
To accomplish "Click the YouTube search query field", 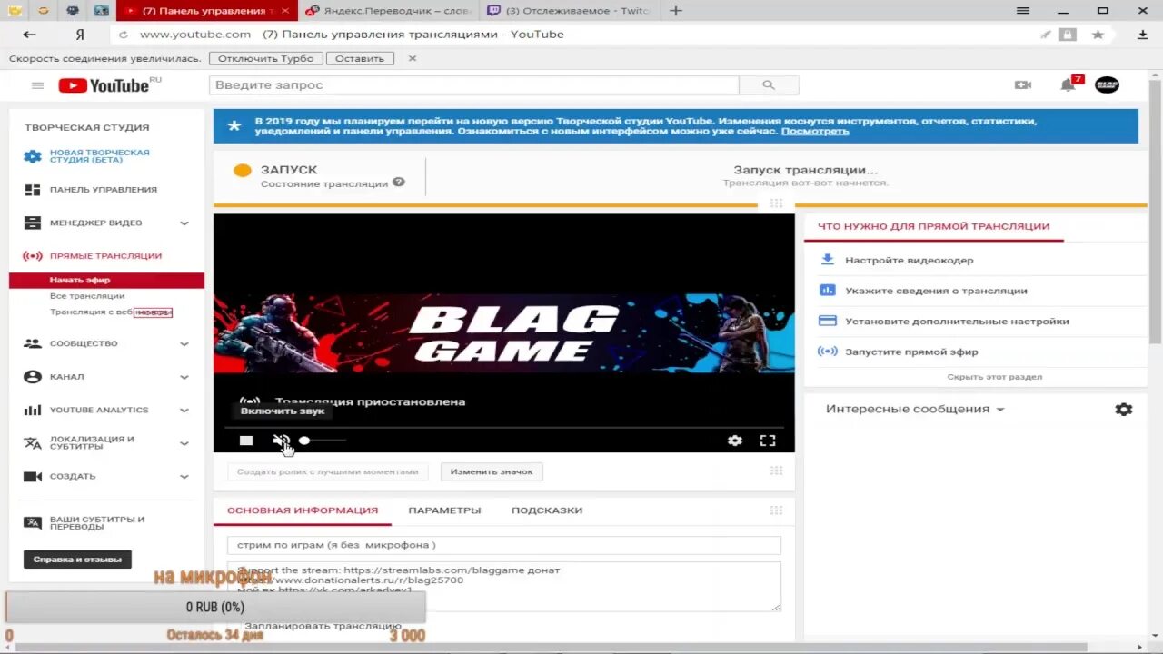I will 473,85.
